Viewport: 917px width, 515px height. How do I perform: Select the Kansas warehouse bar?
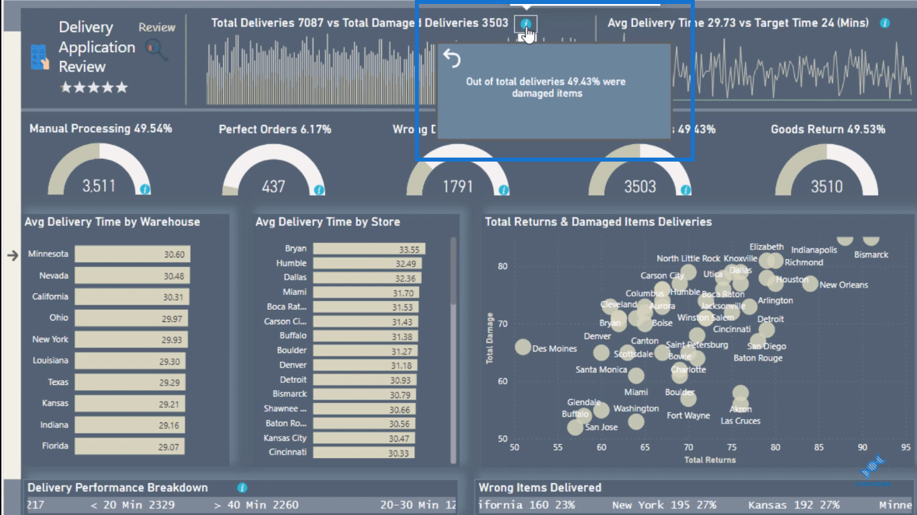130,404
